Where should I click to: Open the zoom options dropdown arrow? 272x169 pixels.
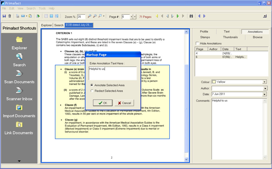click(x=104, y=16)
